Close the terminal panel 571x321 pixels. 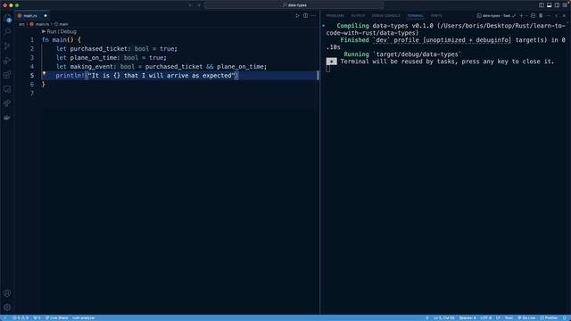pyautogui.click(x=564, y=16)
